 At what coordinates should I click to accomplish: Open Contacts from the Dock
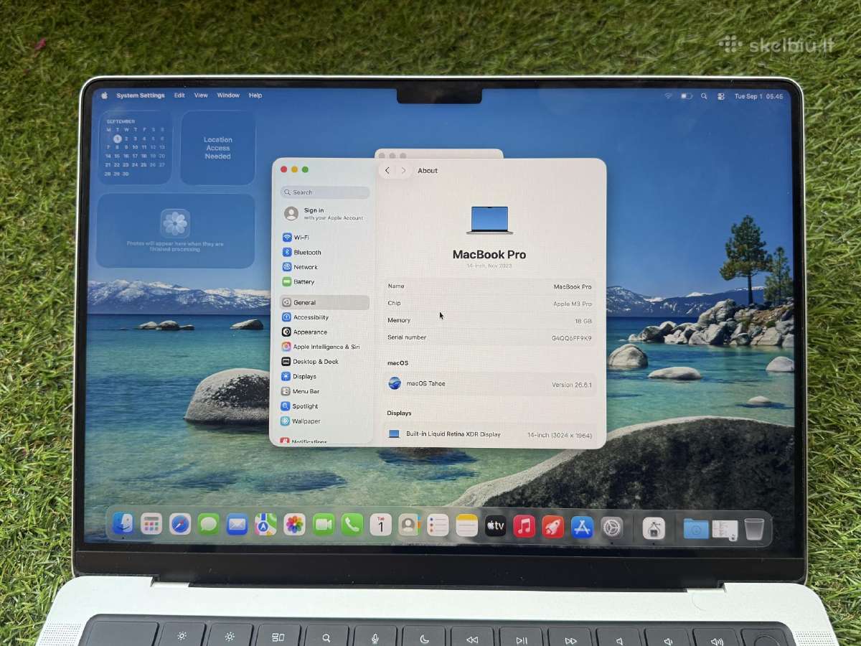[410, 525]
